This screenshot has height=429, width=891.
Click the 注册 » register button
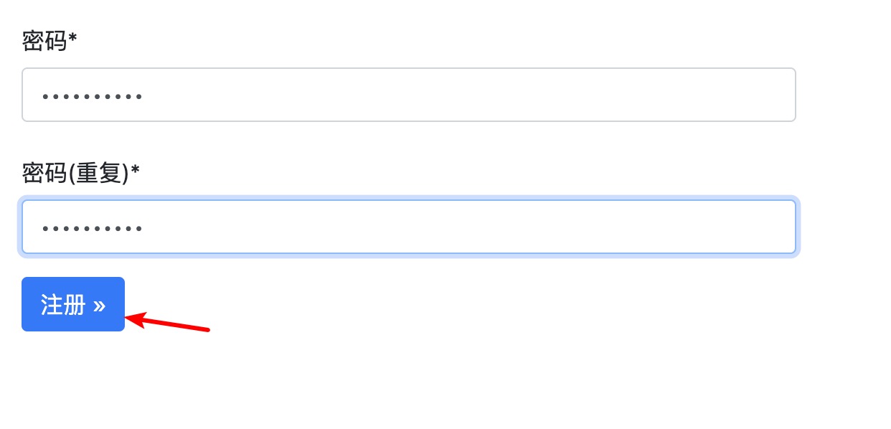[73, 304]
